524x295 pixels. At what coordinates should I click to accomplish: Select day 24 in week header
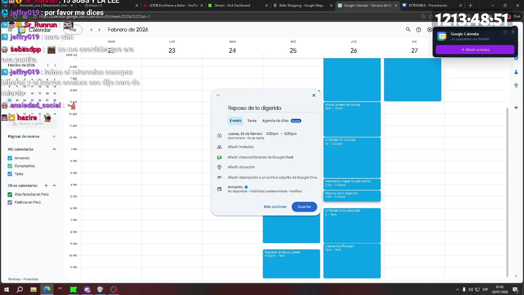pos(233,50)
